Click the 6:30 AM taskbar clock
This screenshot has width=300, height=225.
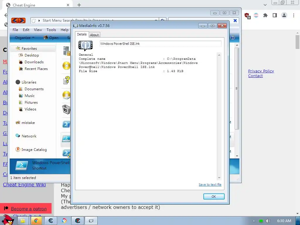(284, 221)
